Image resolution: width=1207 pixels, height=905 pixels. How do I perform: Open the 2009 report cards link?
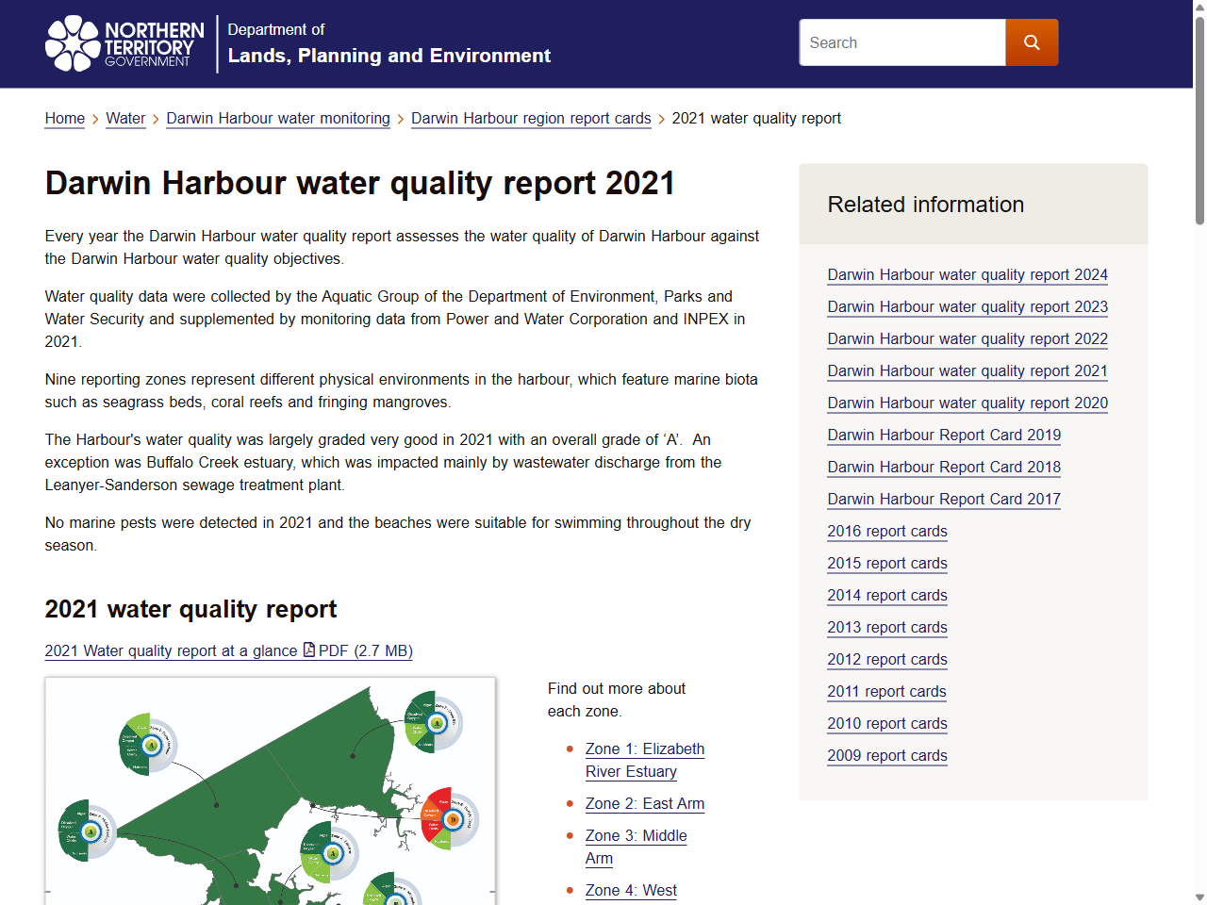[x=886, y=756]
